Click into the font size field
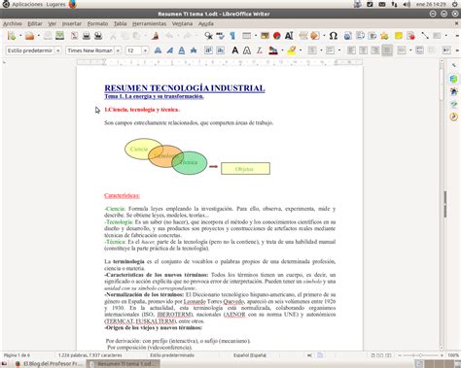 coord(133,50)
